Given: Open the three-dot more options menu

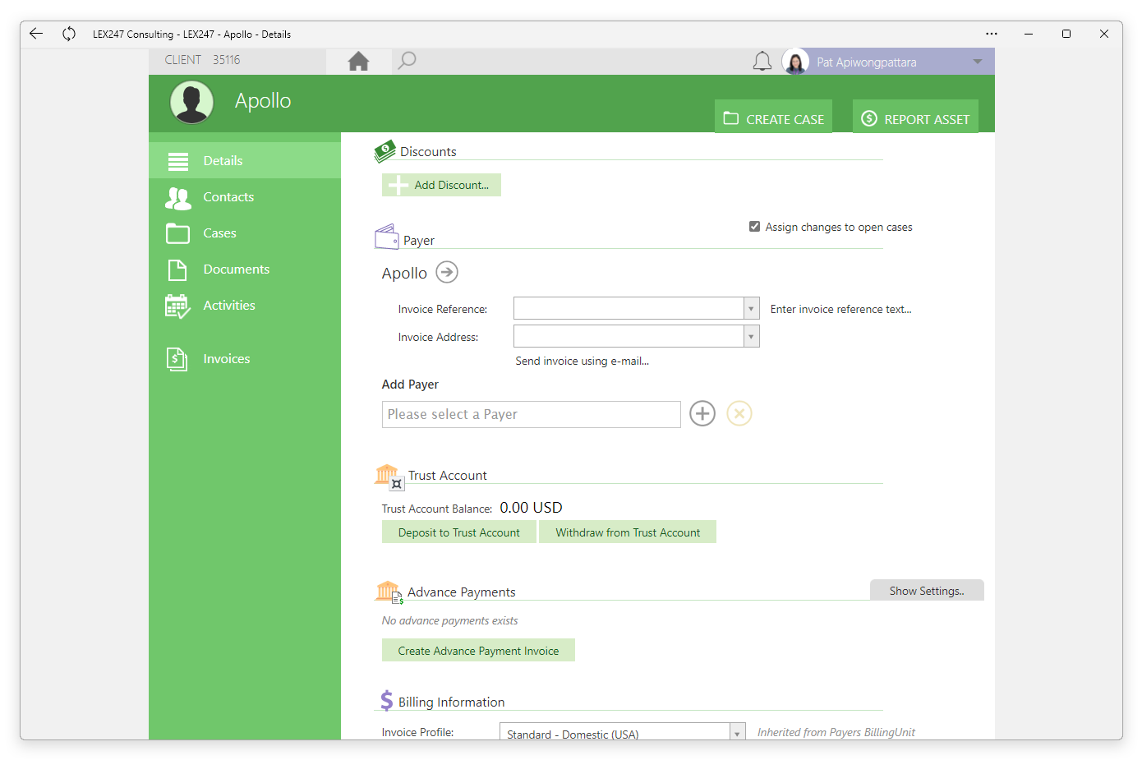Looking at the screenshot, I should [x=992, y=34].
